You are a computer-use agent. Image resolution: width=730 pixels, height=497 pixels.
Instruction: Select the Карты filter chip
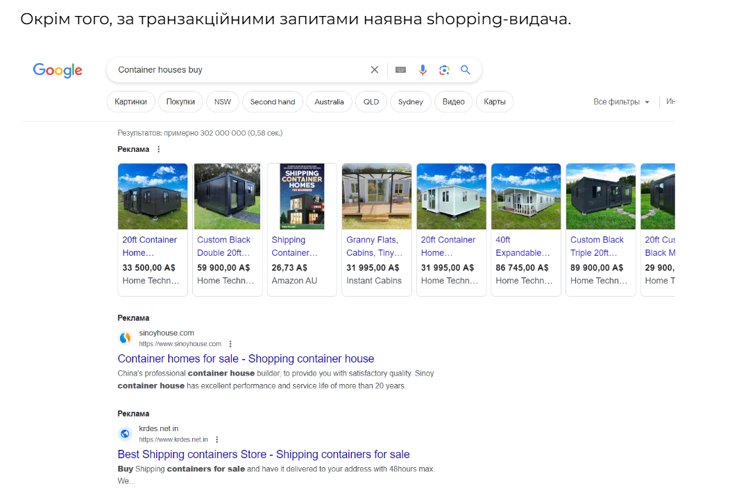(495, 102)
